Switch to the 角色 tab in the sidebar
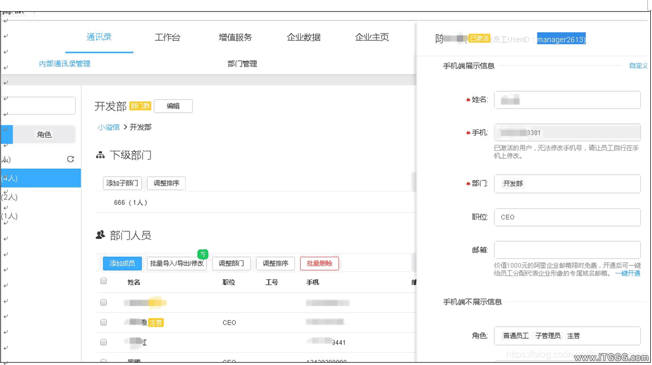The height and width of the screenshot is (365, 652). [x=44, y=134]
